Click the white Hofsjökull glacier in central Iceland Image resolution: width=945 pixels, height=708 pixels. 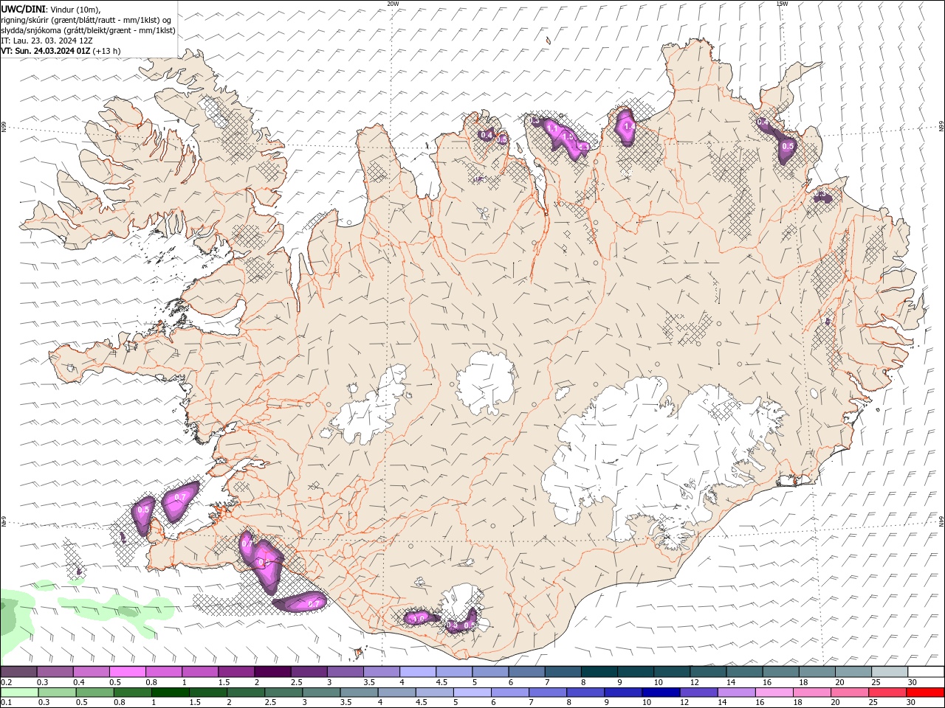[486, 383]
